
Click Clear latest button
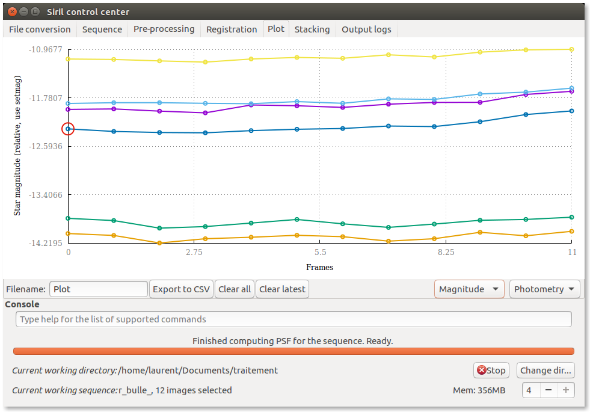click(282, 289)
